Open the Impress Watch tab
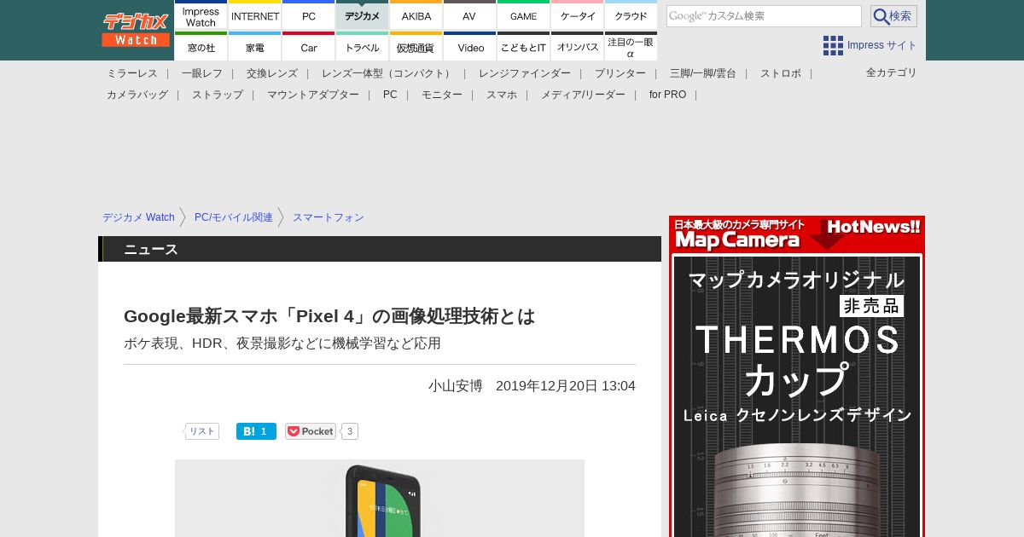1024x537 pixels. [x=201, y=16]
